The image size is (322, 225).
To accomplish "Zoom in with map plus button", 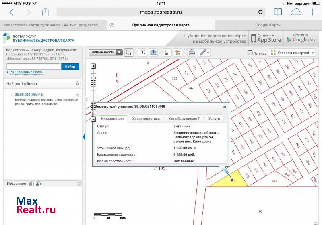I will [93, 66].
